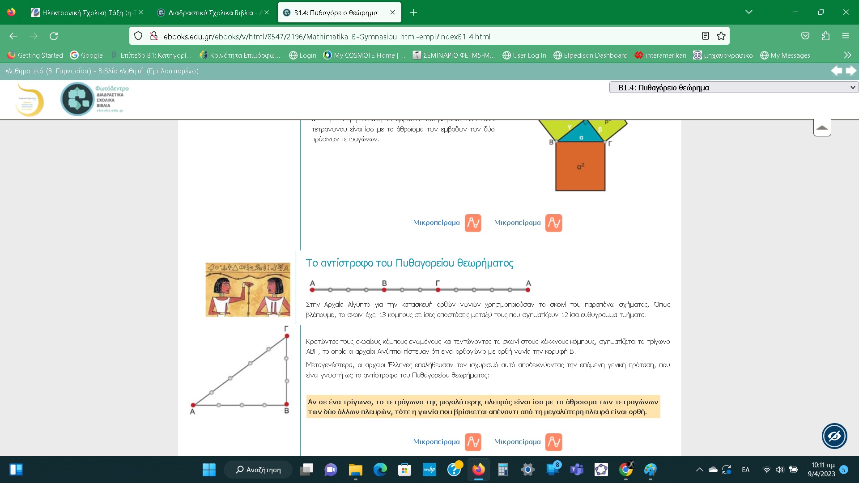This screenshot has height=483, width=859.
Task: Click first Μικροπείραμα link at bottom
Action: pyautogui.click(x=436, y=442)
